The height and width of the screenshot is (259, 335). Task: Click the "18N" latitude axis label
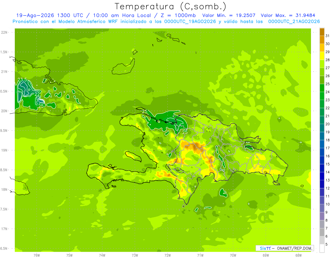(4, 190)
